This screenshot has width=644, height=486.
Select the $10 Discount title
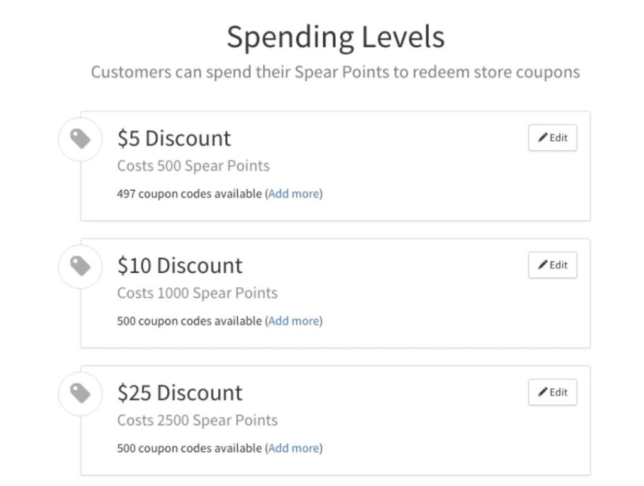pos(180,265)
